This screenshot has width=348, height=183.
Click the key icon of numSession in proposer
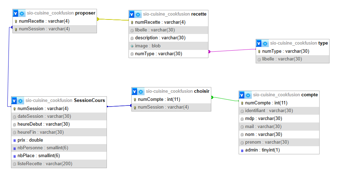tap(16, 29)
